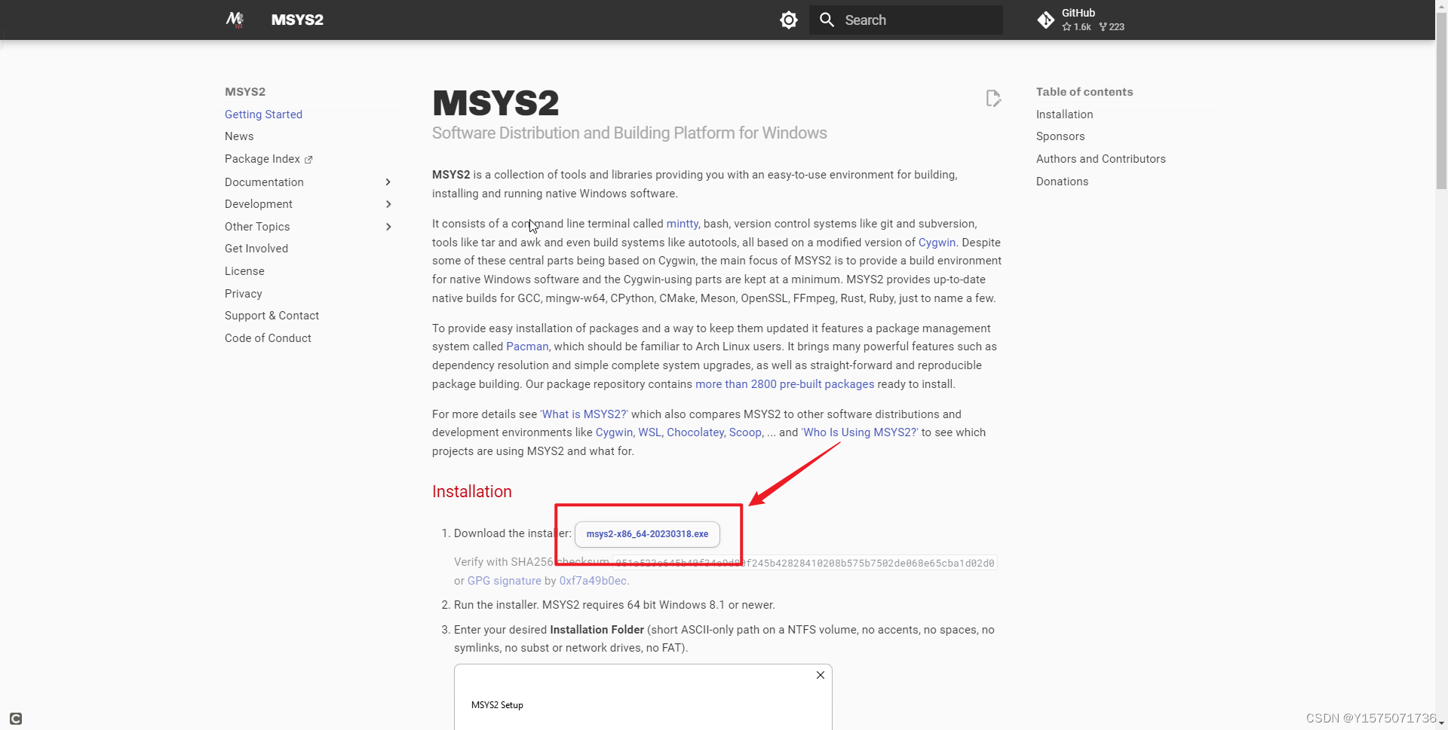Open the GitHub repository link
Image resolution: width=1448 pixels, height=730 pixels.
pos(1082,20)
